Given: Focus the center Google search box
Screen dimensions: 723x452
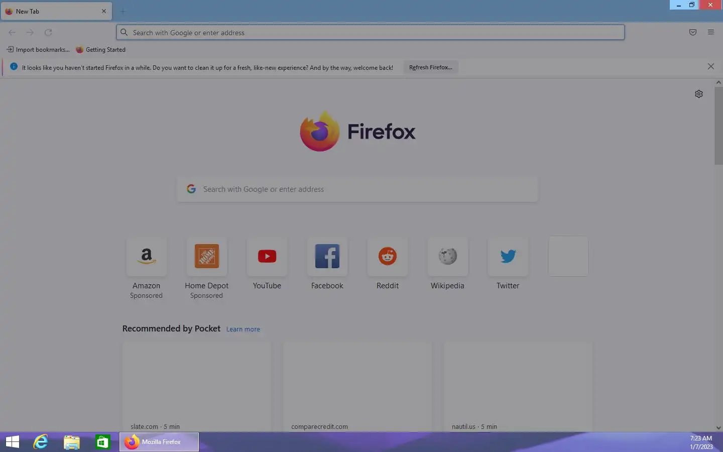Looking at the screenshot, I should [357, 189].
